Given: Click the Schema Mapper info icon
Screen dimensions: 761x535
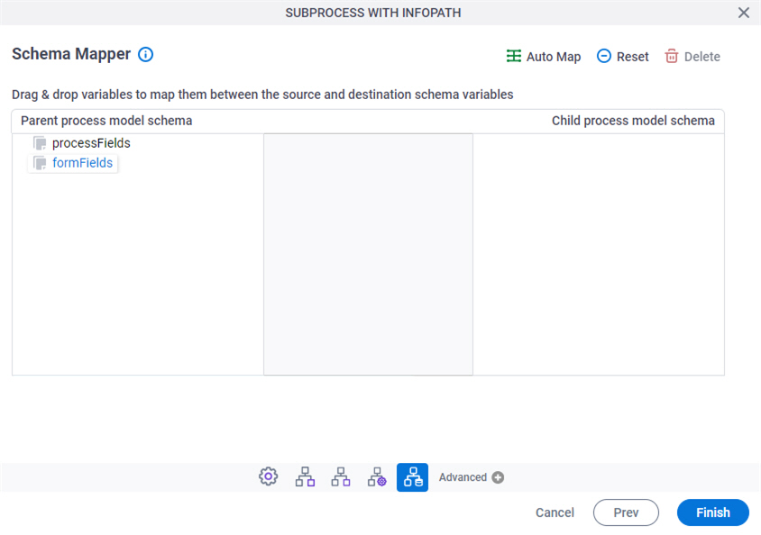Looking at the screenshot, I should click(145, 54).
